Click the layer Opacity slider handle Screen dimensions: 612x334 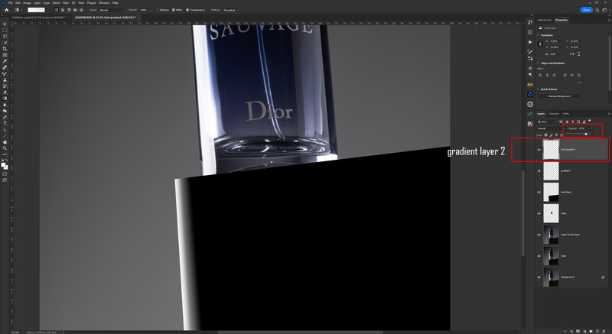pos(586,134)
